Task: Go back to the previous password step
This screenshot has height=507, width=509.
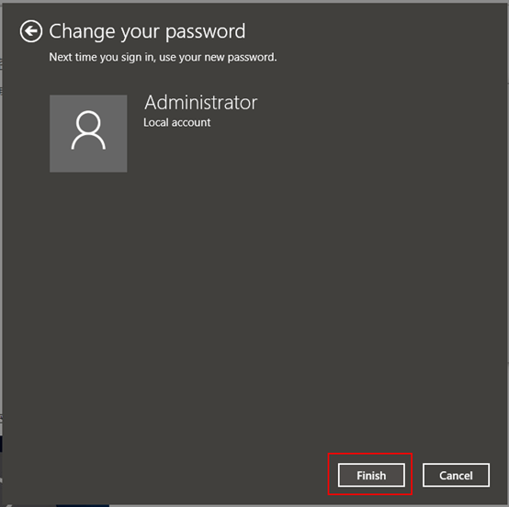Action: click(31, 31)
